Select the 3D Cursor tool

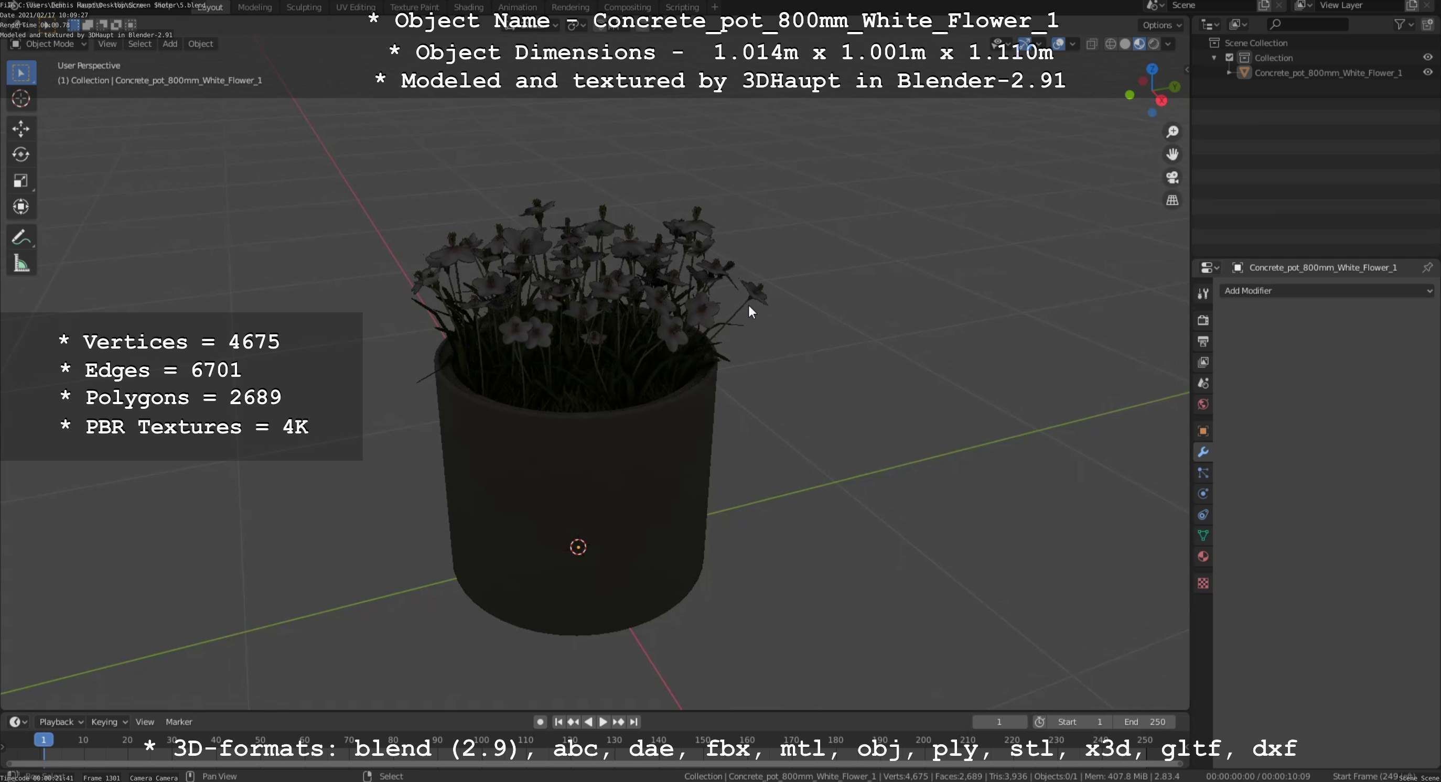(x=21, y=99)
